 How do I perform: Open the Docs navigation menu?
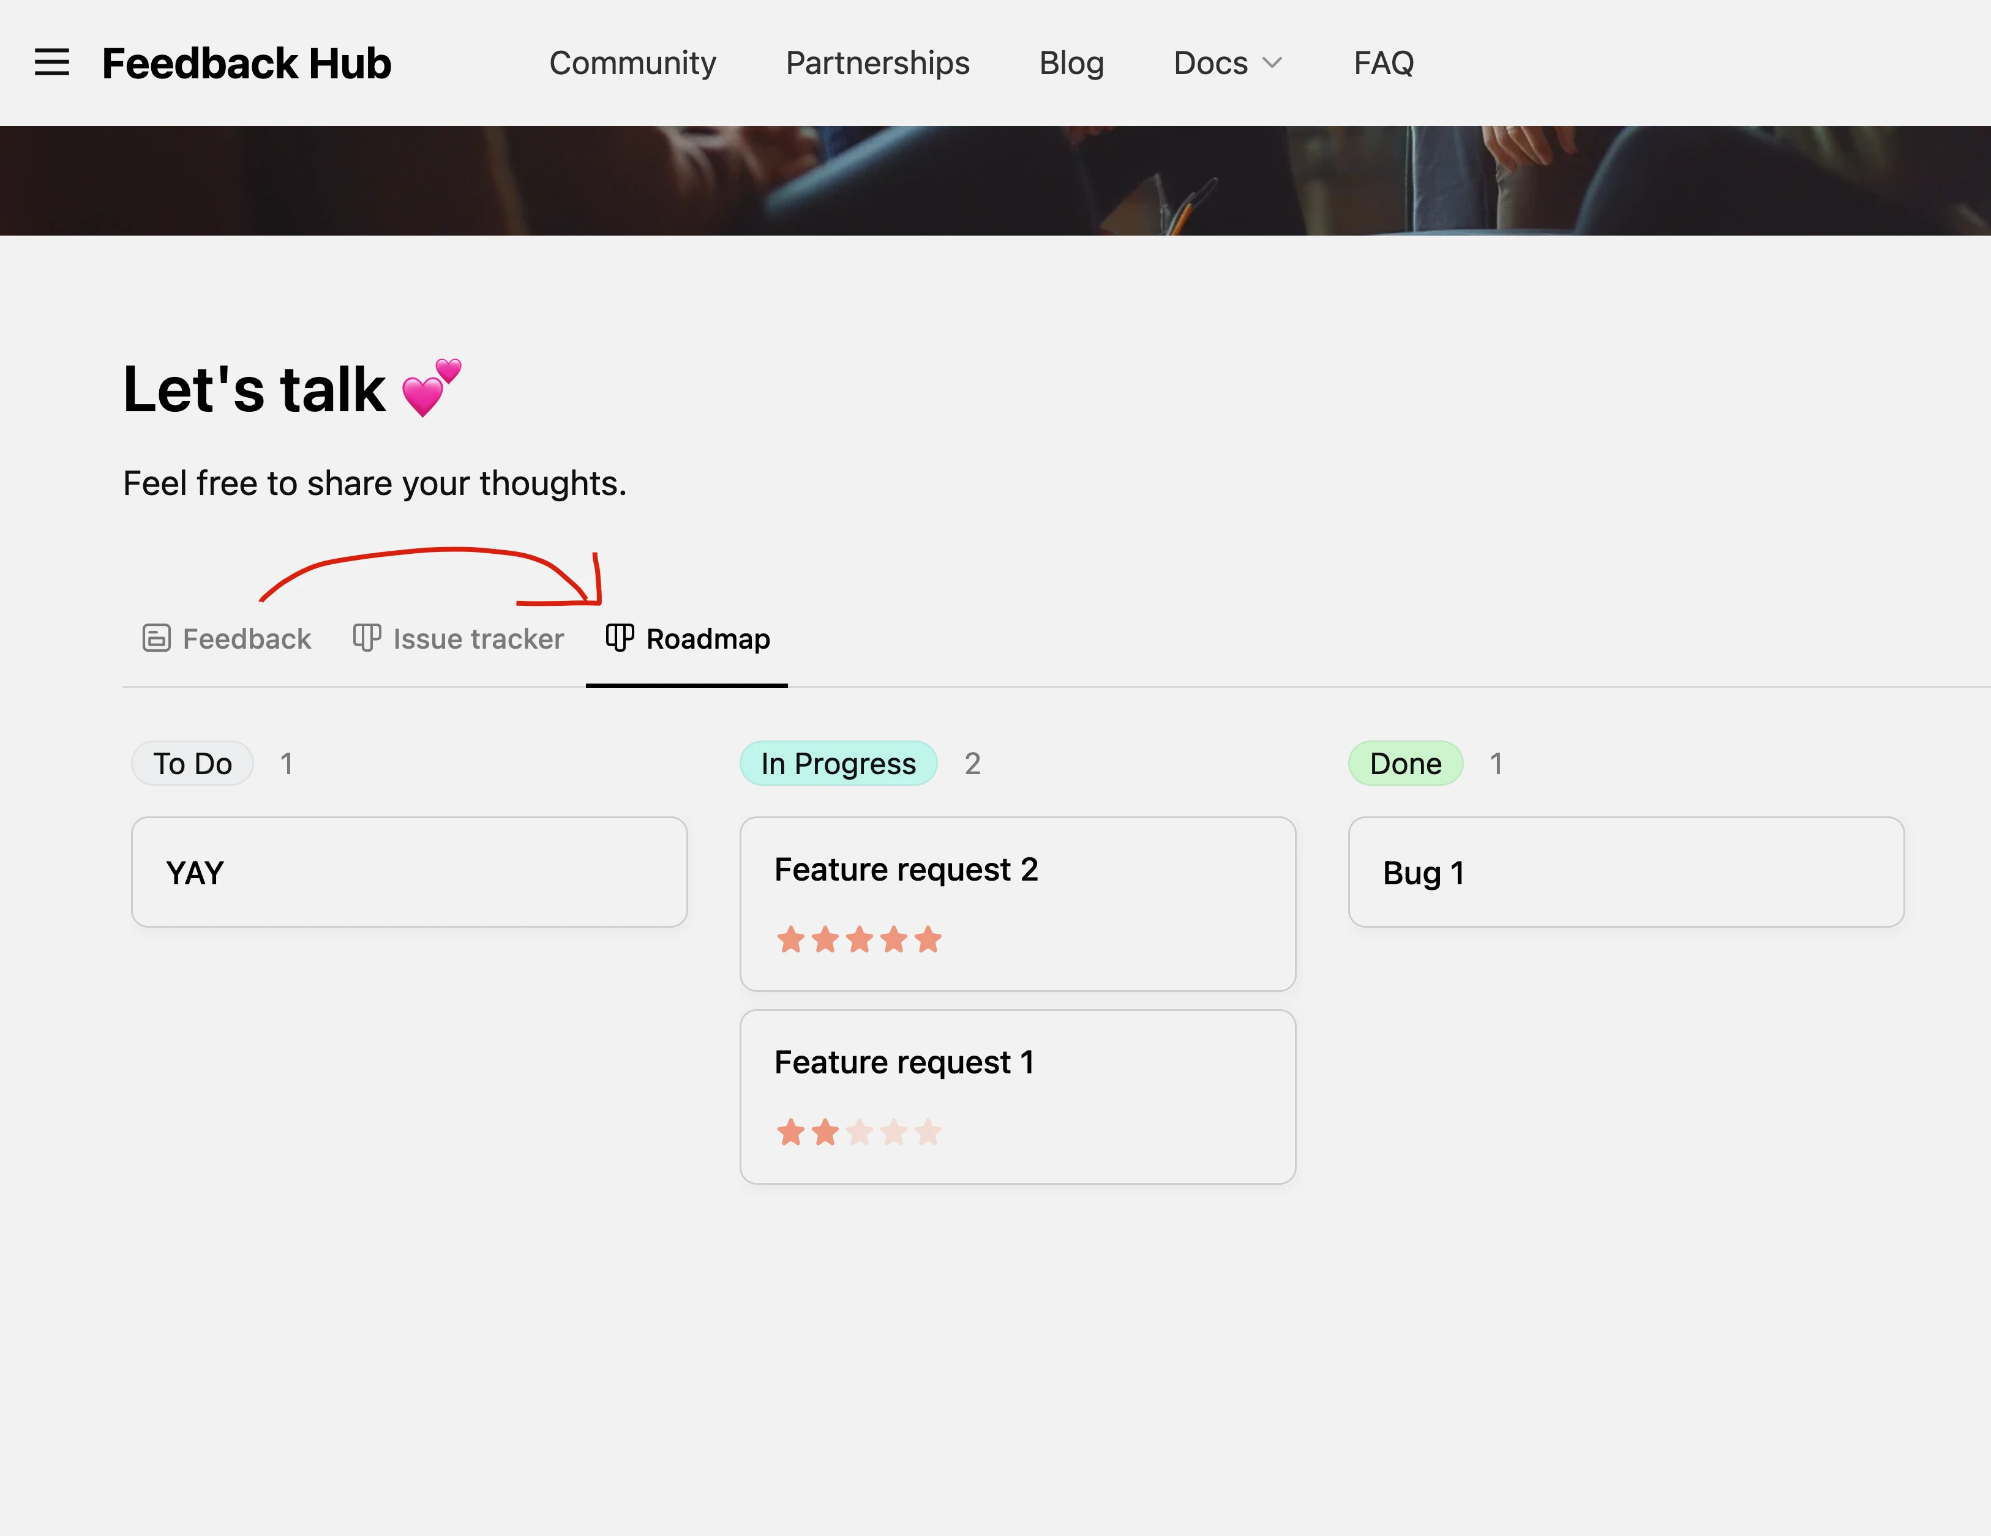tap(1210, 63)
